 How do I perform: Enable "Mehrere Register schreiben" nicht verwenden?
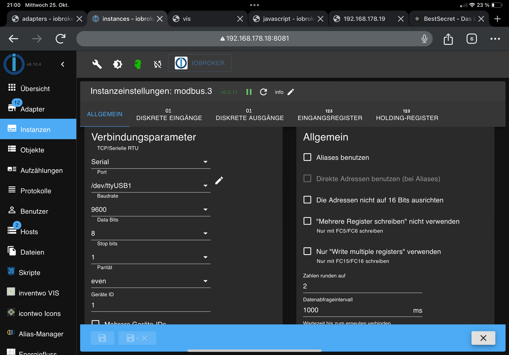pos(308,221)
